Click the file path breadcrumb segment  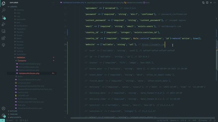click(x=105, y=3)
